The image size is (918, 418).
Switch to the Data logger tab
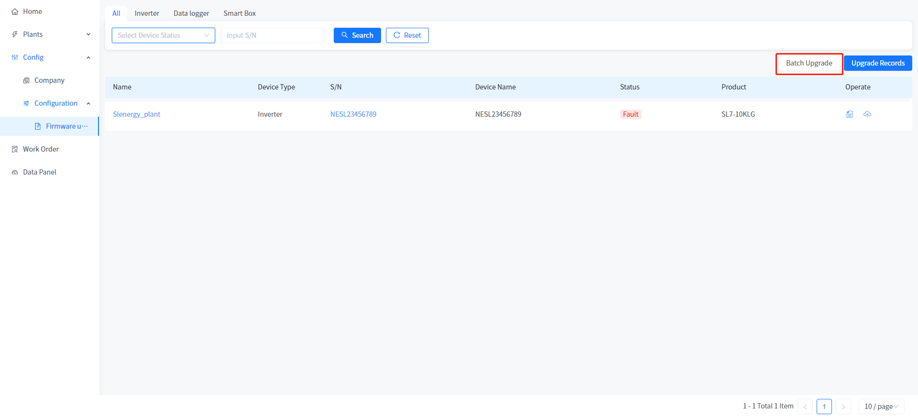click(x=191, y=13)
